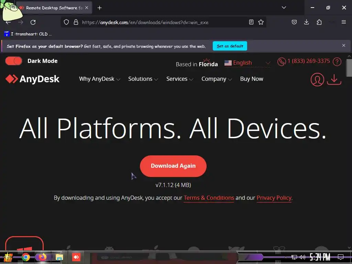Expand the Services menu
This screenshot has width=352, height=264.
tap(179, 79)
